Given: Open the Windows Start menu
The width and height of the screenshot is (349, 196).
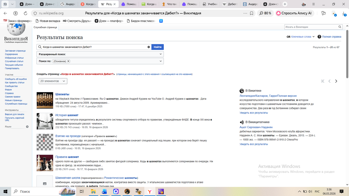Looking at the screenshot, I should pos(6,191).
